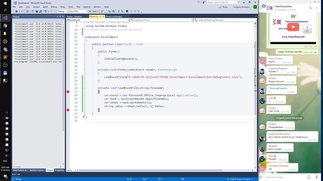This screenshot has width=323, height=181.
Task: Open the ExcelImport.Form1 class dropdown
Action: tap(161, 20)
